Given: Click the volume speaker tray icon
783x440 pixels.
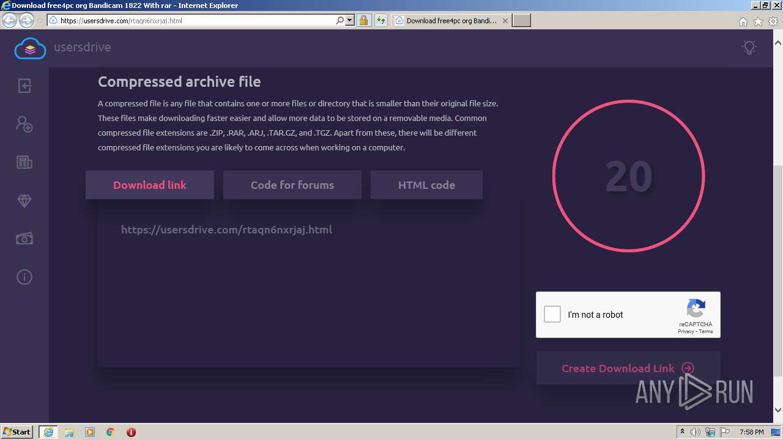Looking at the screenshot, I should click(x=696, y=432).
